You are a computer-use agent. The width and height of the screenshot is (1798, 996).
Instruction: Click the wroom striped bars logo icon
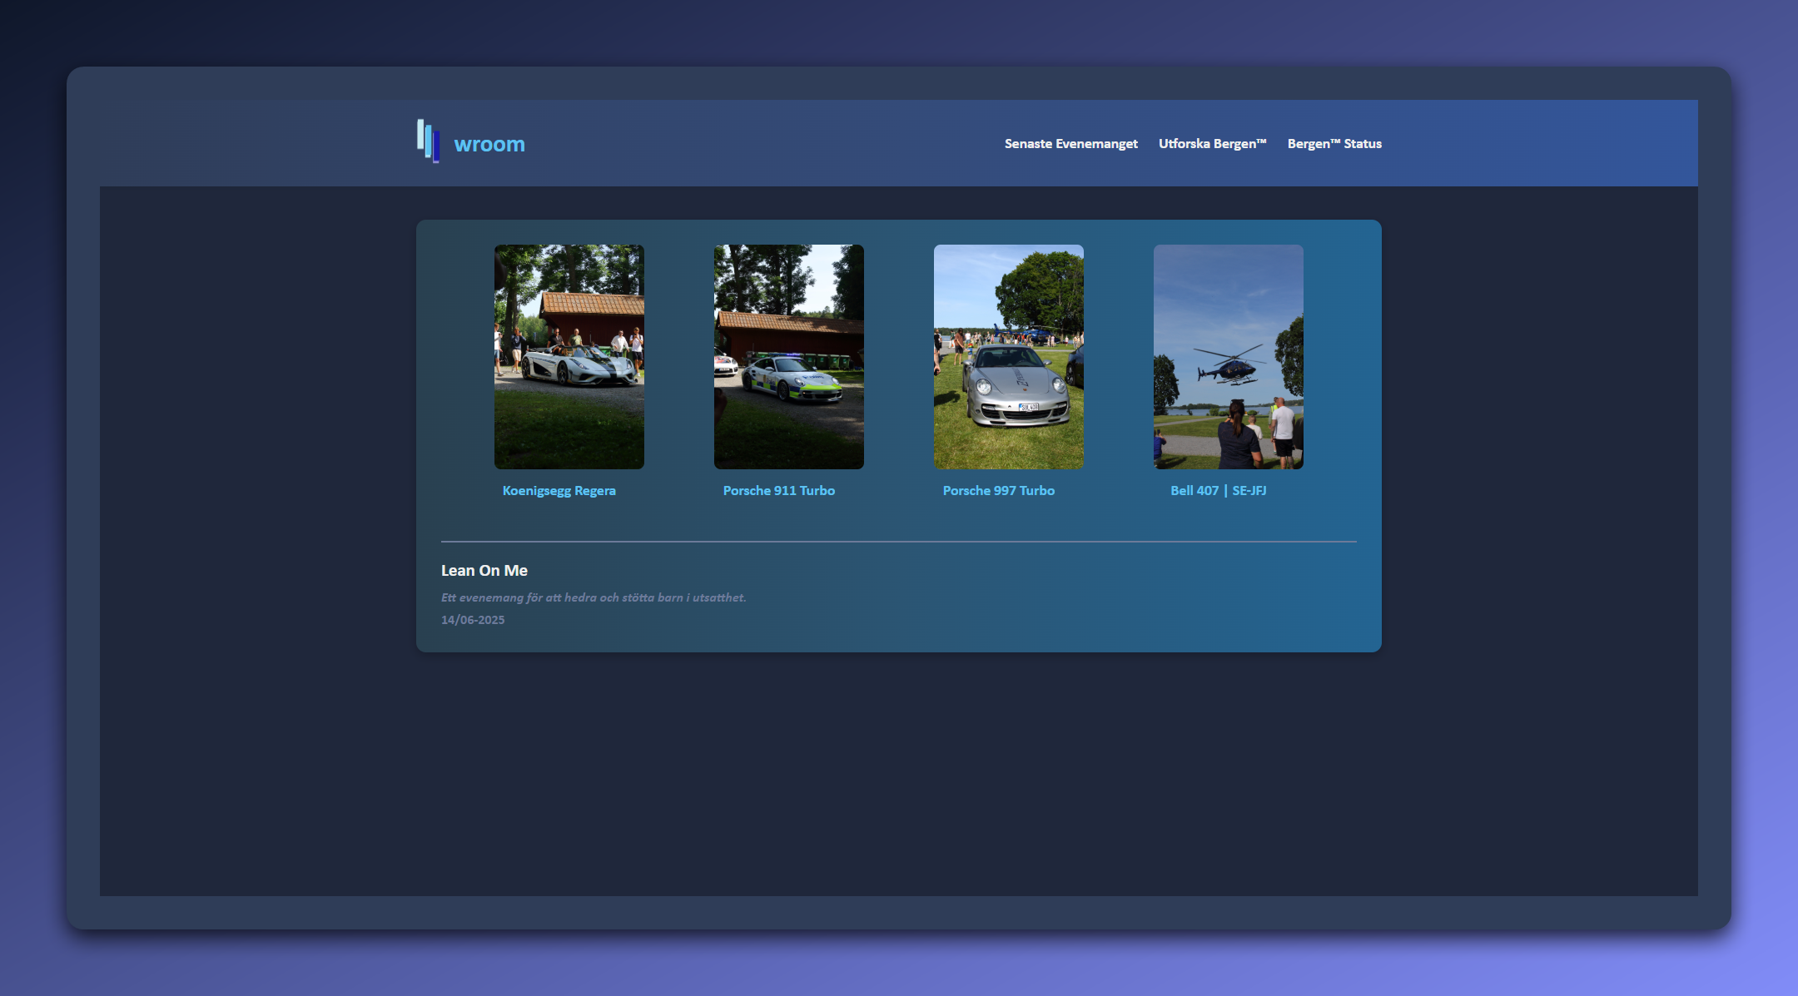[x=428, y=141]
